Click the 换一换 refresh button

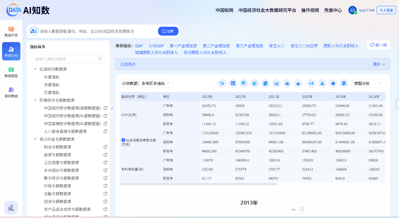[378, 45]
